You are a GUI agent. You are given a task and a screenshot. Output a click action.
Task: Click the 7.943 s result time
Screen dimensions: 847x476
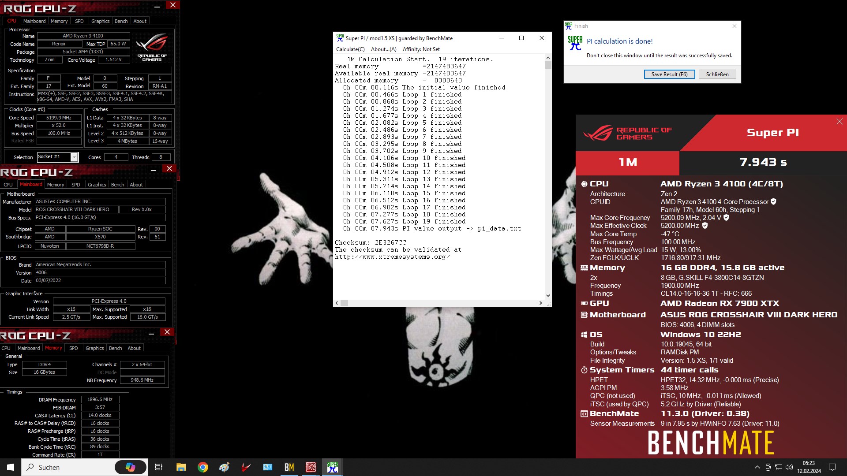(763, 162)
